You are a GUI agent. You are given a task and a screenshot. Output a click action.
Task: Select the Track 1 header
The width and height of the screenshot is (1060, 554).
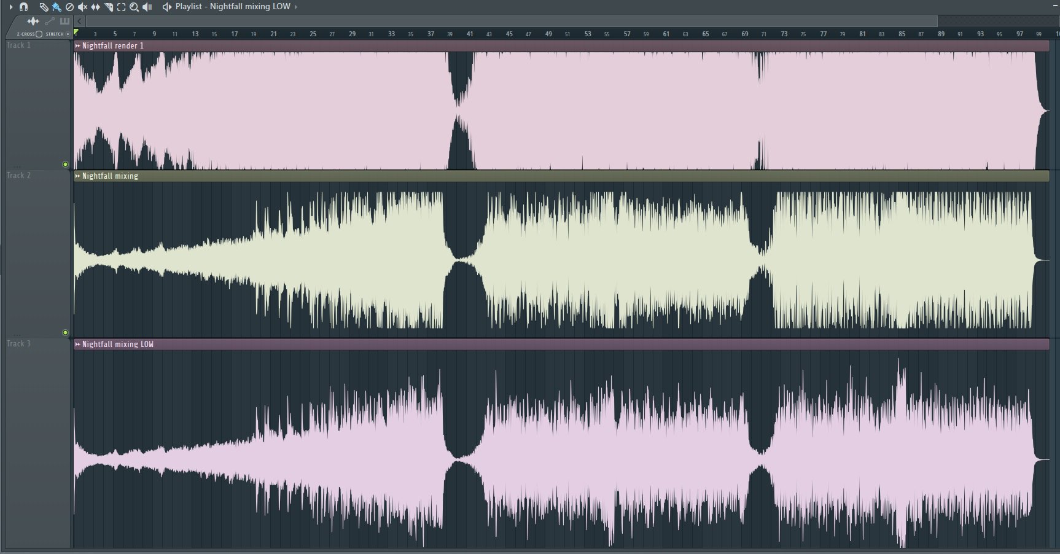pos(38,105)
